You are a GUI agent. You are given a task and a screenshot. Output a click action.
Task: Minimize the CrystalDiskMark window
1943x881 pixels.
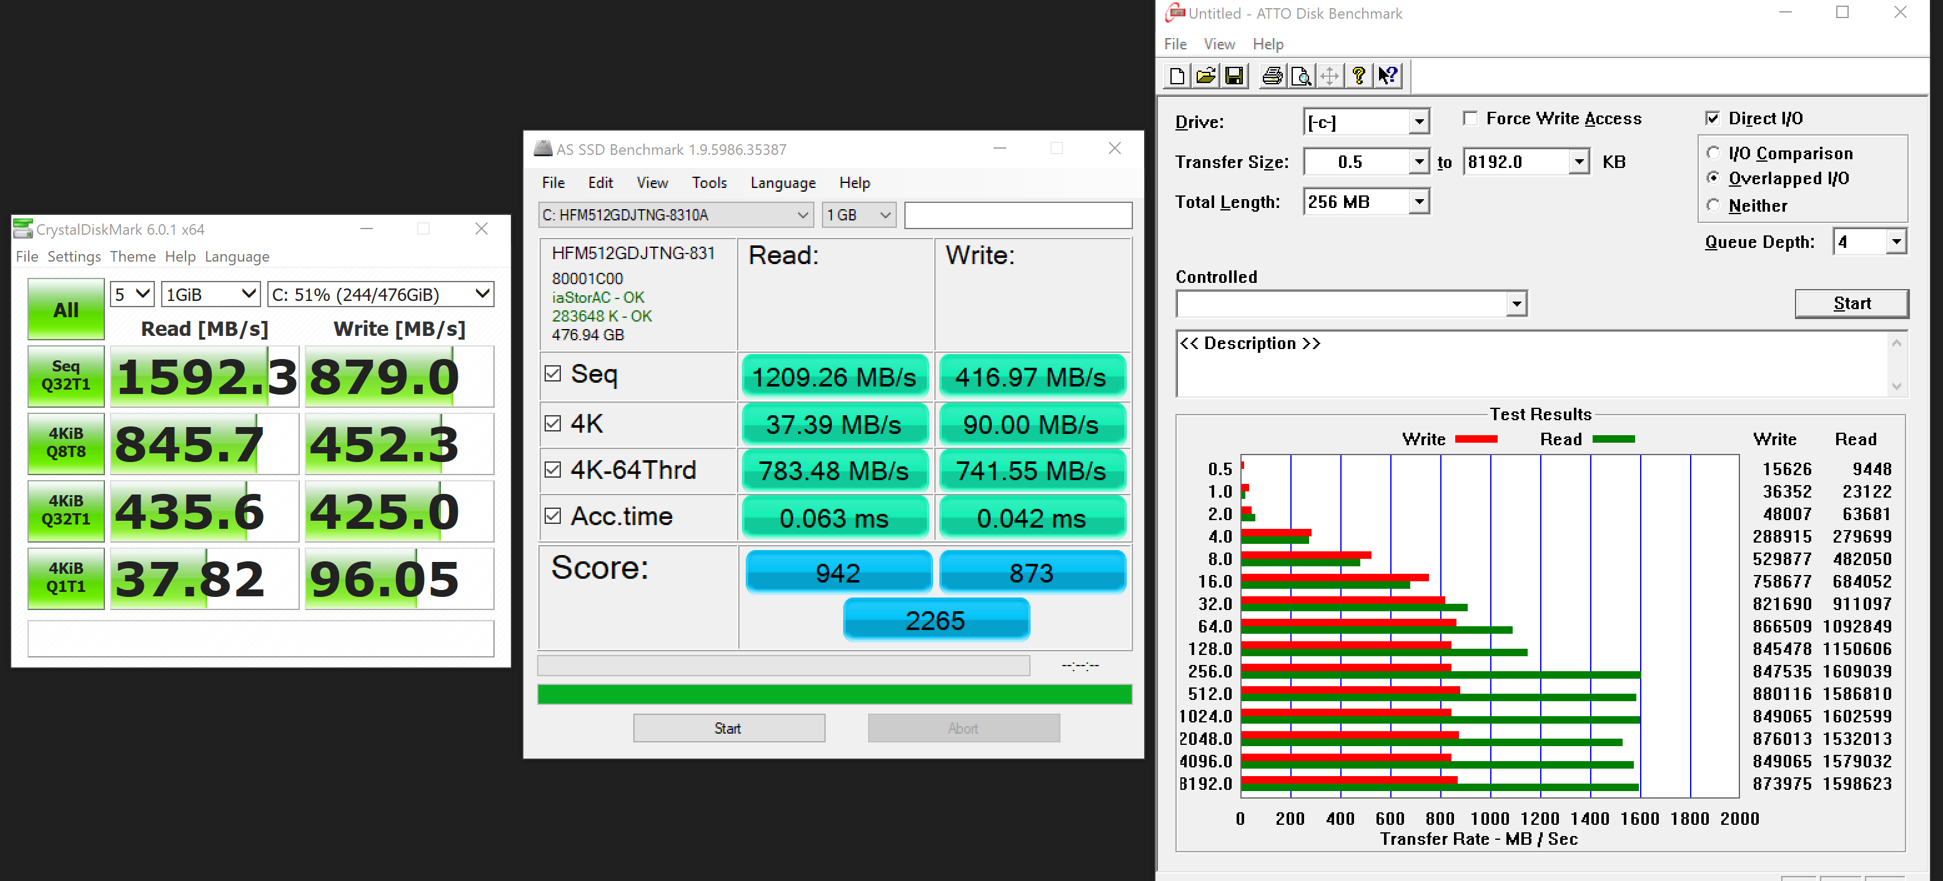pos(367,229)
